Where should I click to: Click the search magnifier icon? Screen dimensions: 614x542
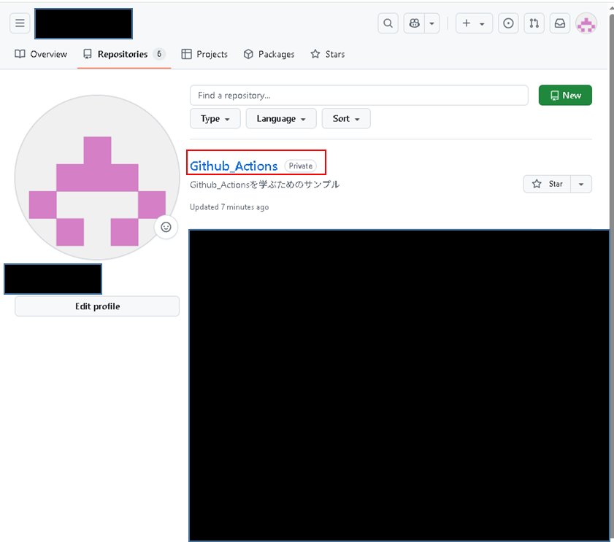pos(388,23)
